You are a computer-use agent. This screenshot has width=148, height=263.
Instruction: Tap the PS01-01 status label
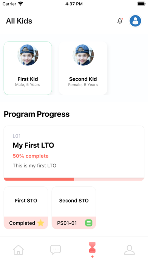point(67,223)
